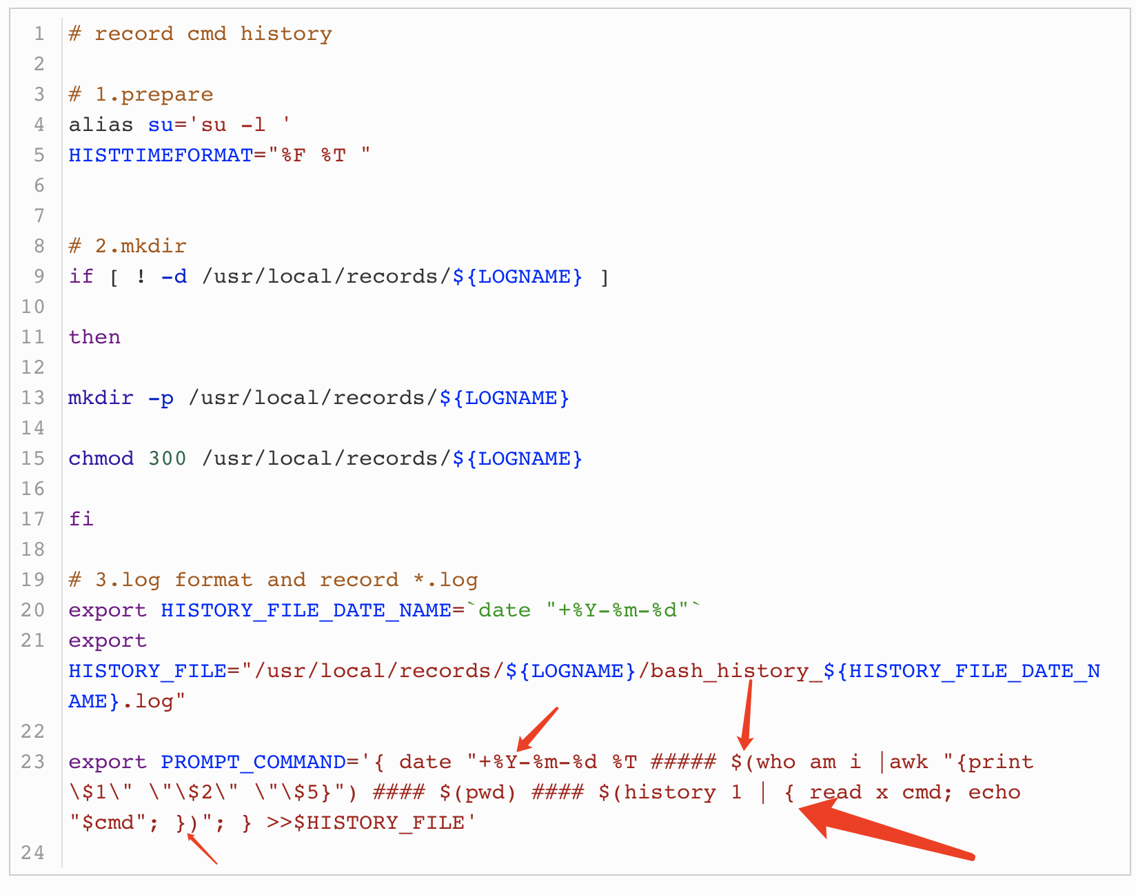Click the "%F %T " format string
The height and width of the screenshot is (895, 1136).
pyautogui.click(x=319, y=155)
